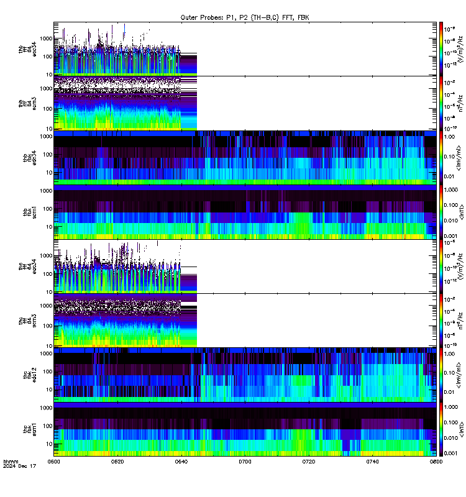Click the top (V/m)²/Hz color bar

pos(441,49)
